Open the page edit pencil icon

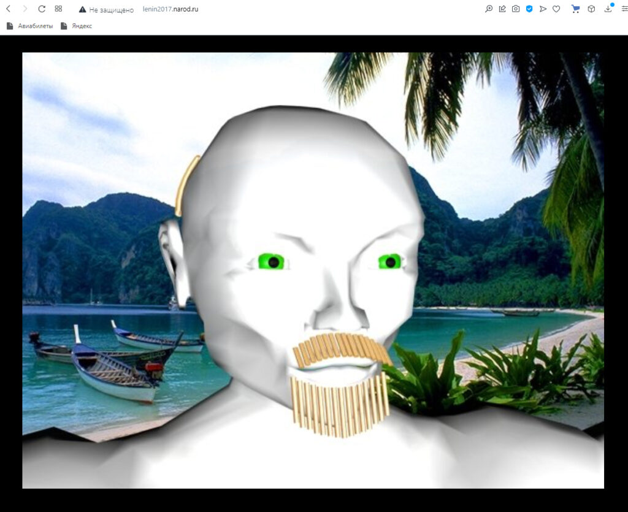(x=502, y=9)
